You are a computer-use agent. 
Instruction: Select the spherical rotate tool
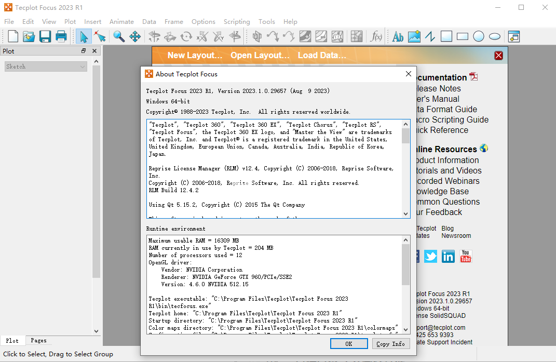pos(154,36)
